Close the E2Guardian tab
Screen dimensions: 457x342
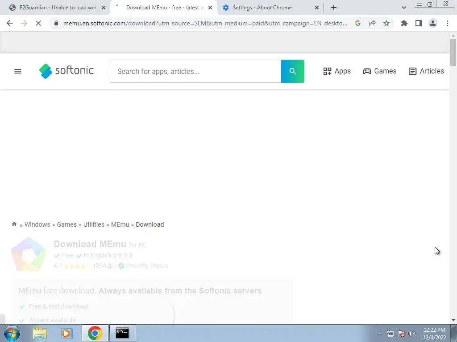pyautogui.click(x=104, y=8)
